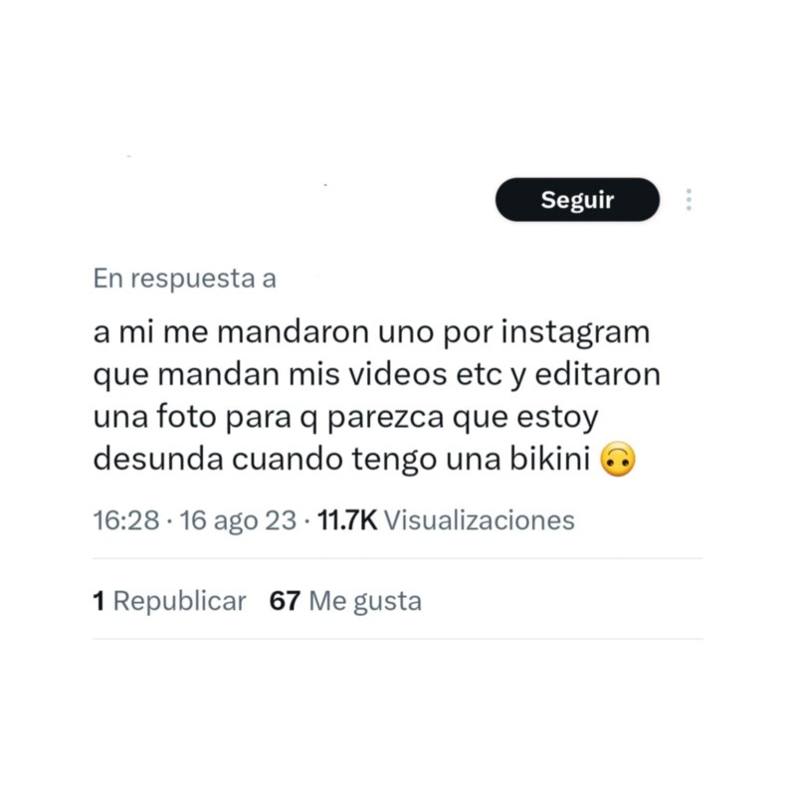The width and height of the screenshot is (796, 796).
Task: Click the '16 ago 23' date
Action: point(238,520)
